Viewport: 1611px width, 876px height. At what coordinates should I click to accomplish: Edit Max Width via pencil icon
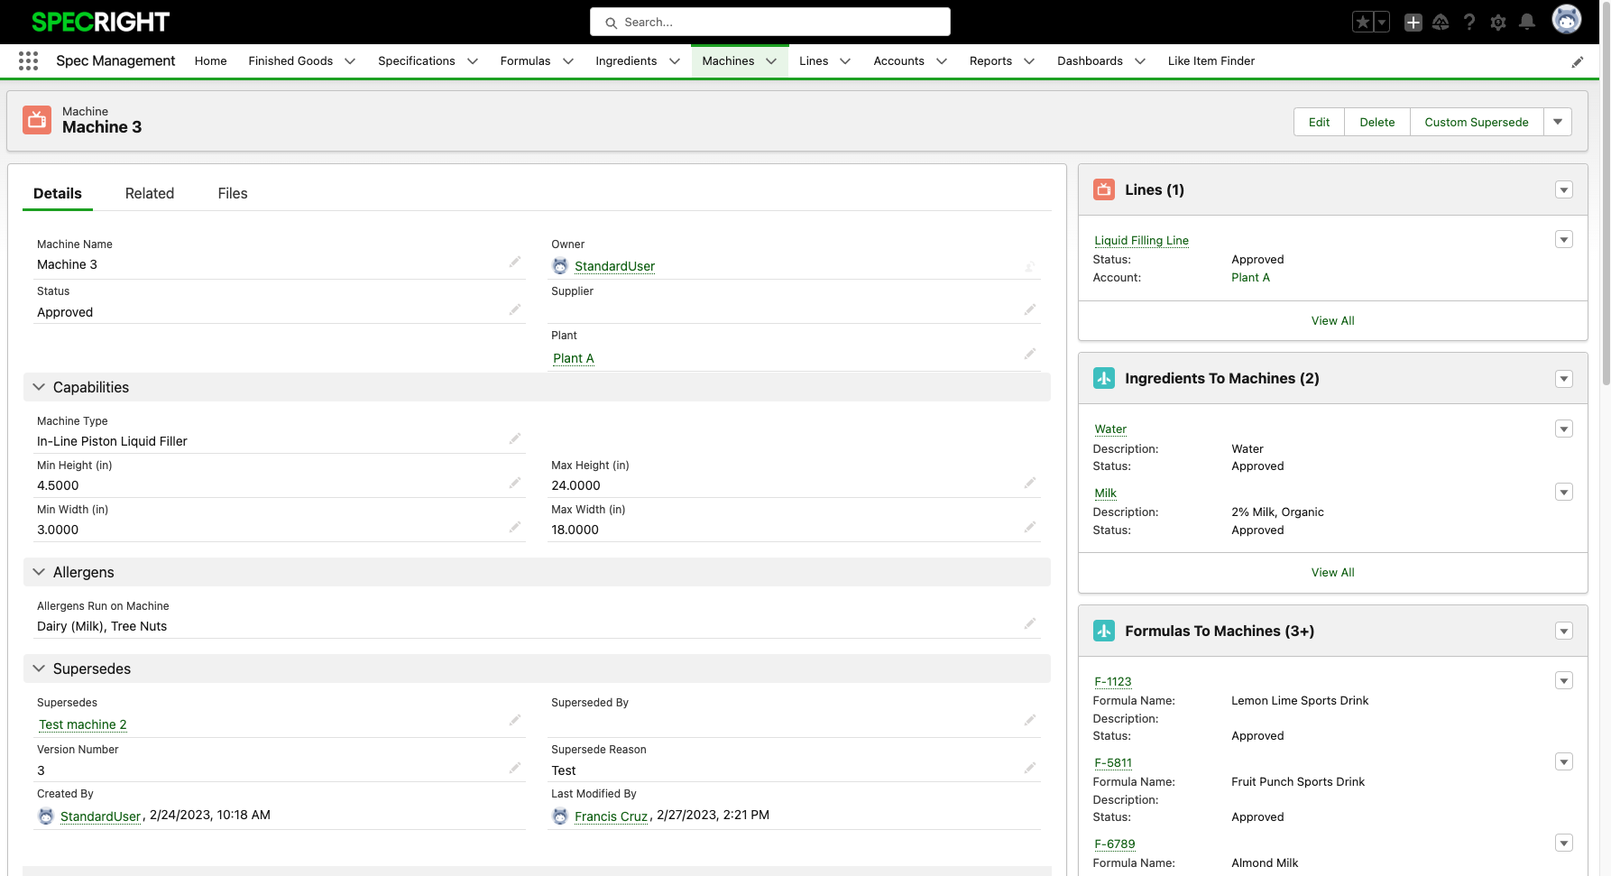(x=1030, y=527)
